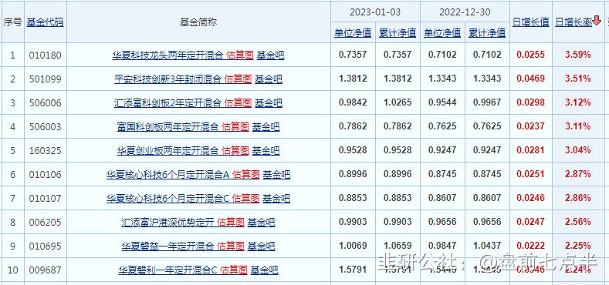Viewport: 609px width, 285px height.
Task: Open 基金吧 for 平安科技创新3年封闭混合
Action: [269, 79]
